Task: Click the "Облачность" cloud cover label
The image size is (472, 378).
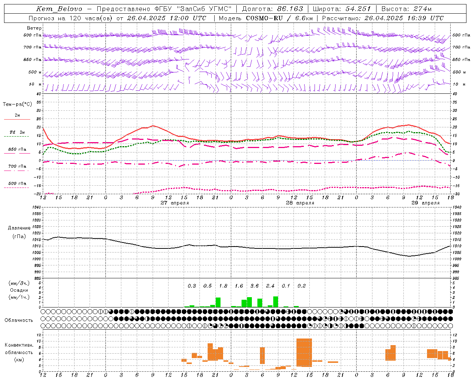Action: [19, 320]
